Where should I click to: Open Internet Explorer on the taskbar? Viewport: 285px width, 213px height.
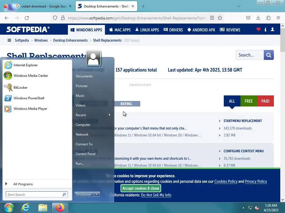[x=26, y=207]
